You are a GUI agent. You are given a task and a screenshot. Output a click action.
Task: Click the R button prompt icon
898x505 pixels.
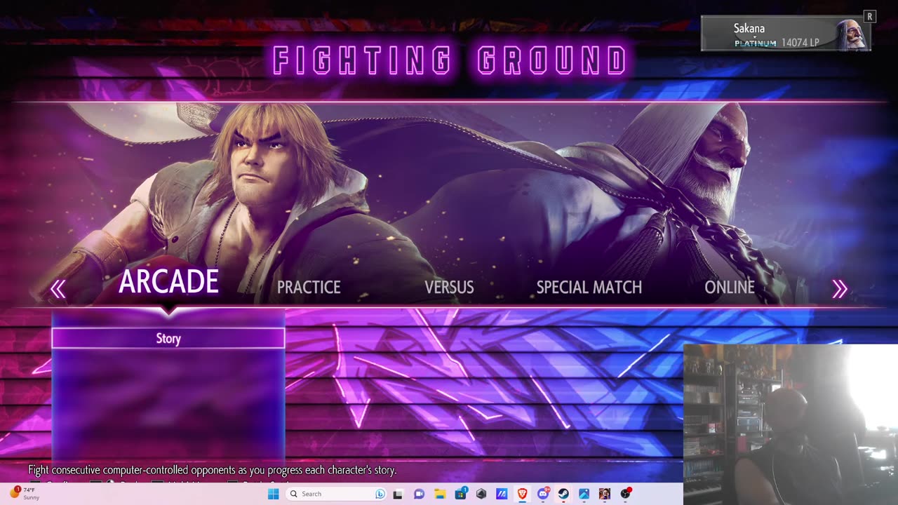coord(870,16)
